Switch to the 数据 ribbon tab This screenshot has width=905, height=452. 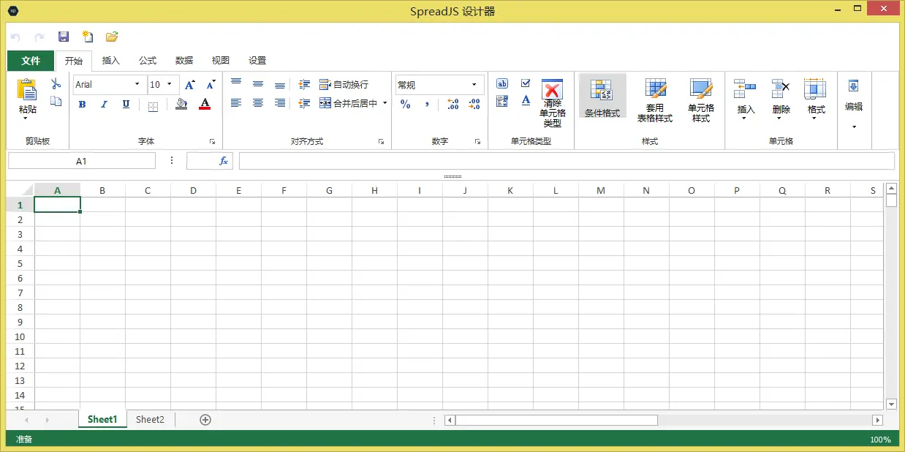tap(183, 61)
